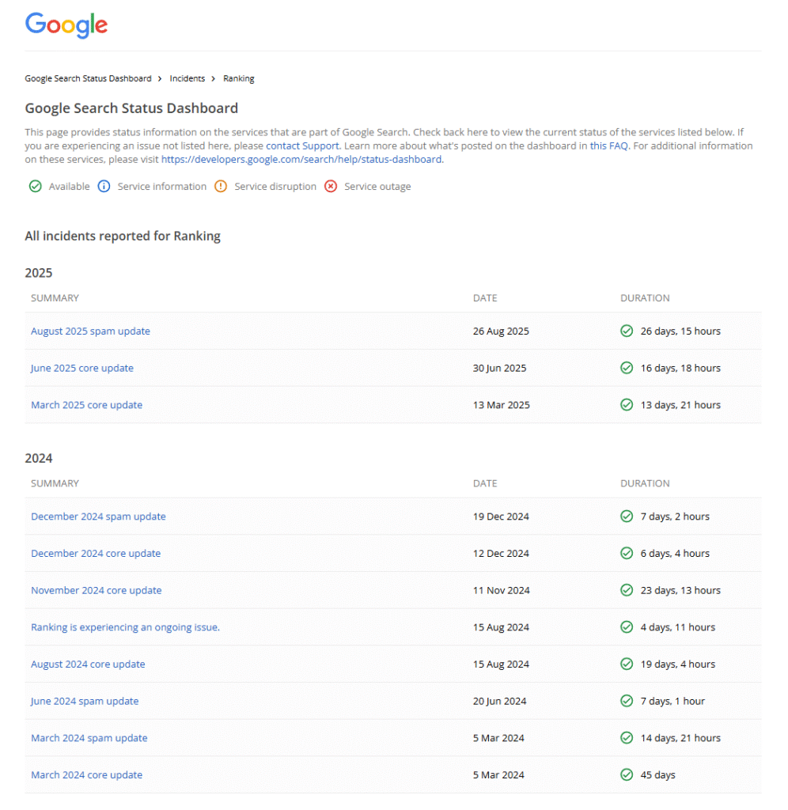The width and height of the screenshot is (788, 810).
Task: Click the orange Service disruption icon
Action: pyautogui.click(x=221, y=186)
